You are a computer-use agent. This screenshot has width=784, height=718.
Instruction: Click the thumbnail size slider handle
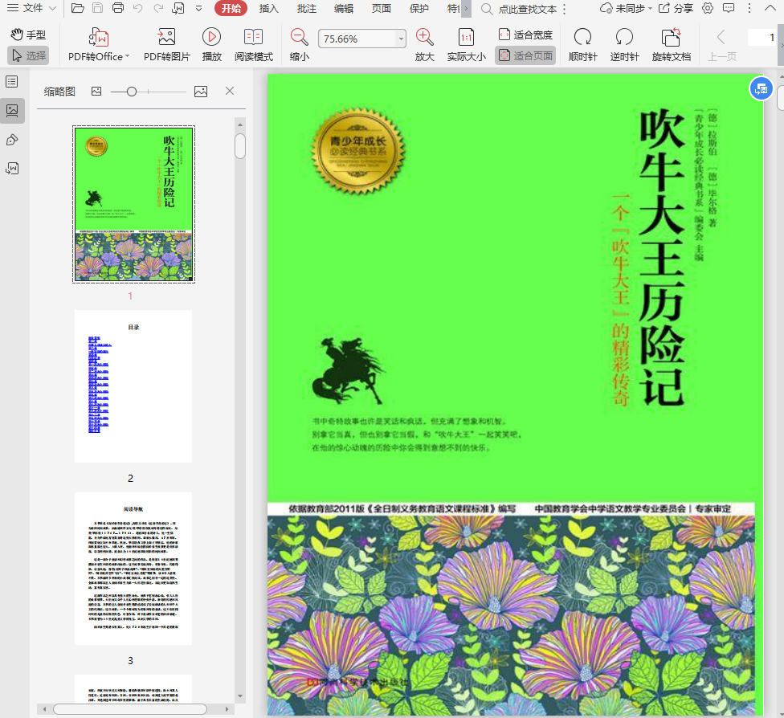click(132, 92)
